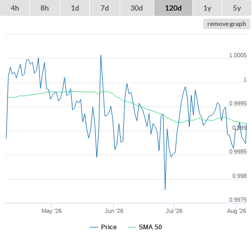The height and width of the screenshot is (241, 252).
Task: Click the remove graph button
Action: click(x=226, y=24)
